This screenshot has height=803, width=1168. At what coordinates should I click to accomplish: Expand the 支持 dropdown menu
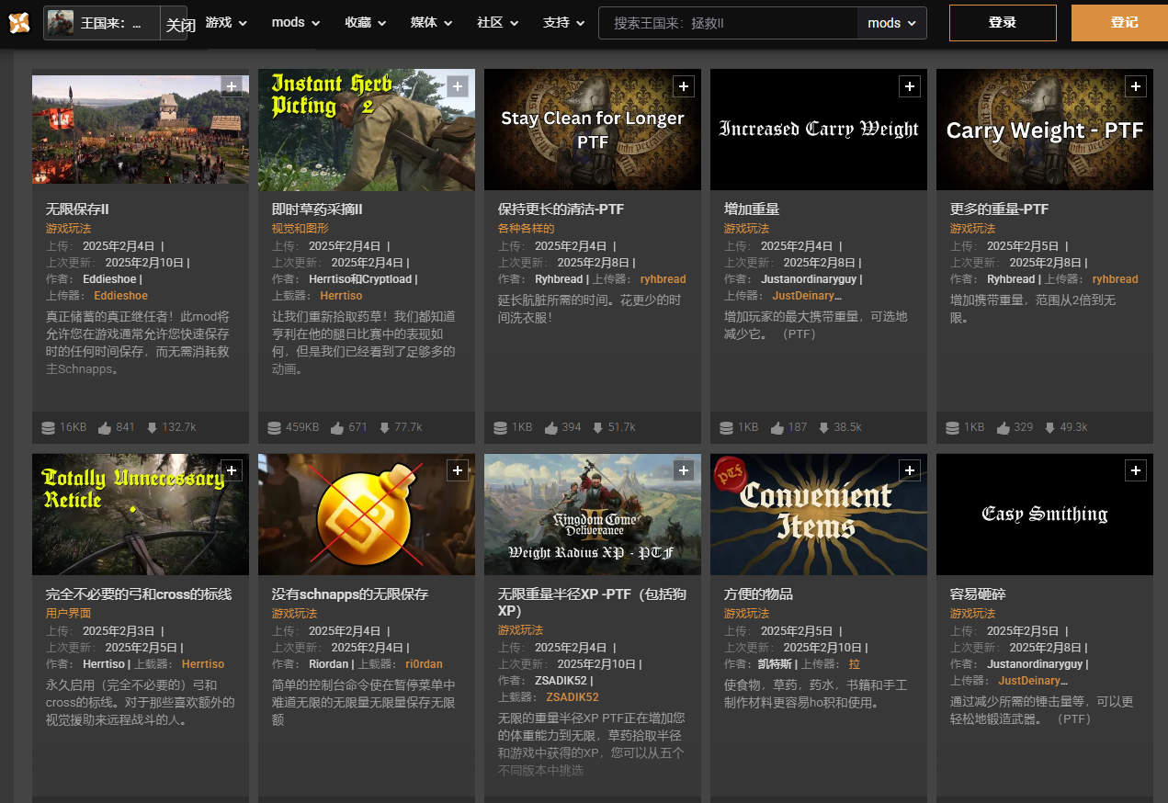pyautogui.click(x=563, y=23)
